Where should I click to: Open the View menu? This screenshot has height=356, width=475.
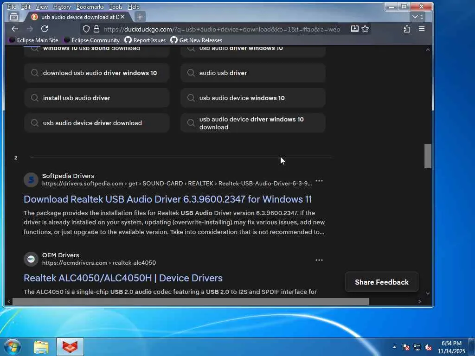(41, 6)
